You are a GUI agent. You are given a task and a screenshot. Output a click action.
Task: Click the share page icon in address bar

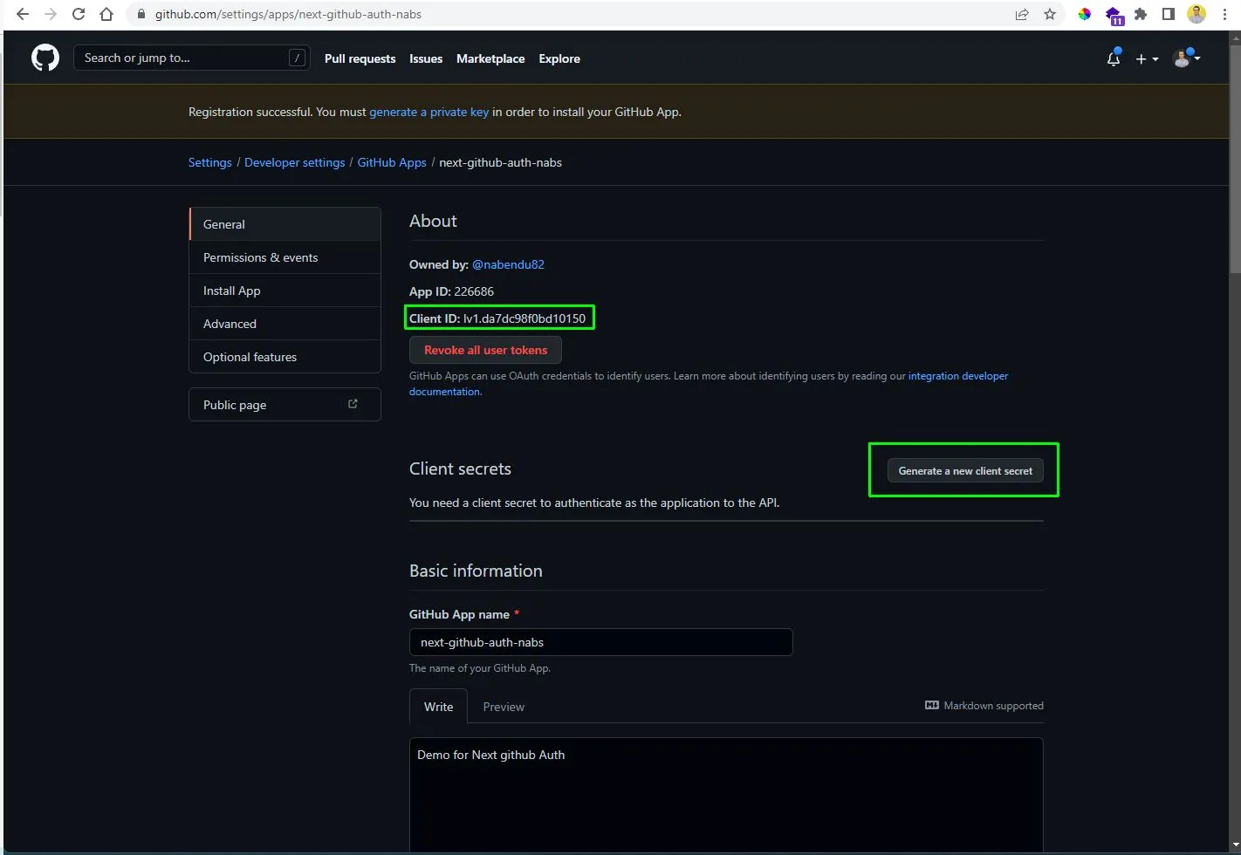click(x=1022, y=14)
